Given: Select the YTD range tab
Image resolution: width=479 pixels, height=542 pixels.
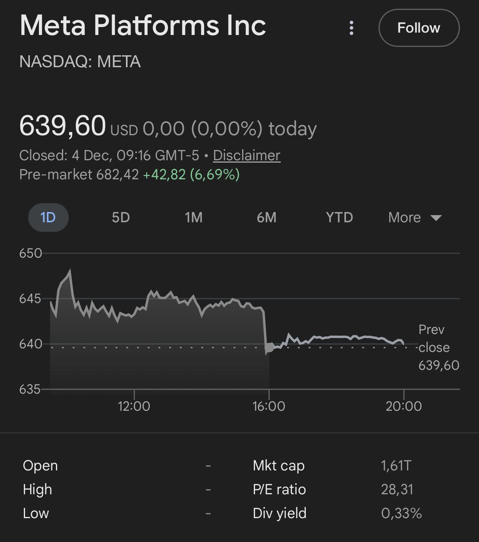Looking at the screenshot, I should (339, 218).
